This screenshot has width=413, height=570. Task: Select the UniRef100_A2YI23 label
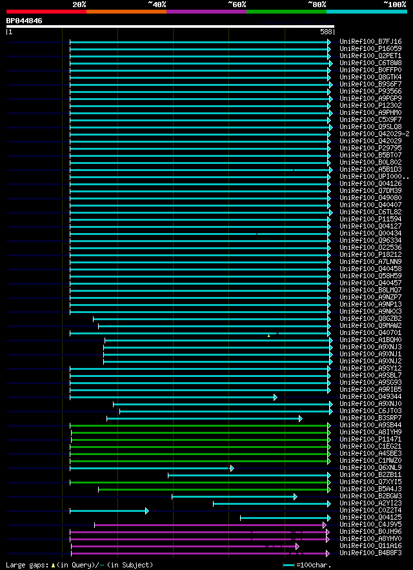coord(370,504)
